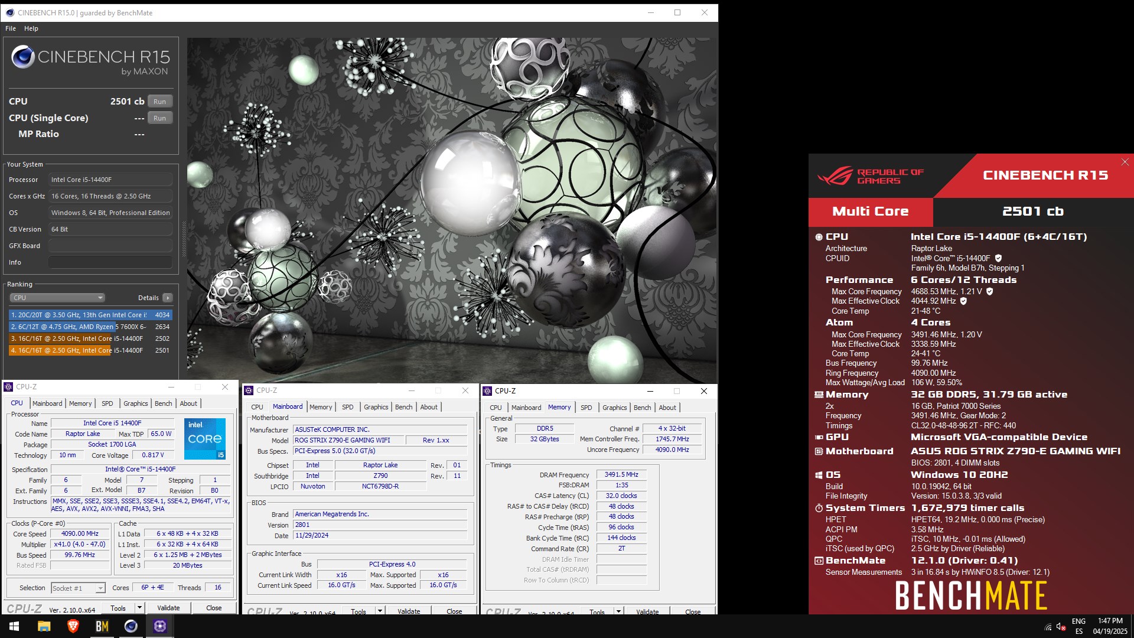The width and height of the screenshot is (1134, 638).
Task: Switch to CPU-Z taskbar icon
Action: pyautogui.click(x=160, y=626)
